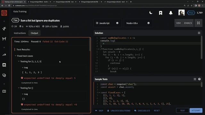Open the Sample Tests help icon
This screenshot has height=115, width=205.
pos(199,79)
